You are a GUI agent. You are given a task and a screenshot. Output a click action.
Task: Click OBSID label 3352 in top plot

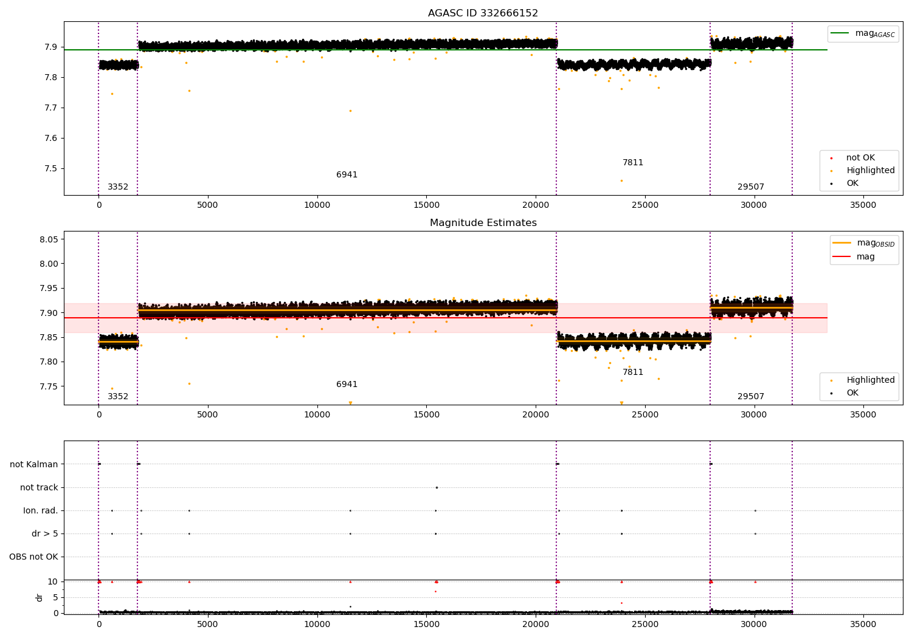pyautogui.click(x=118, y=187)
